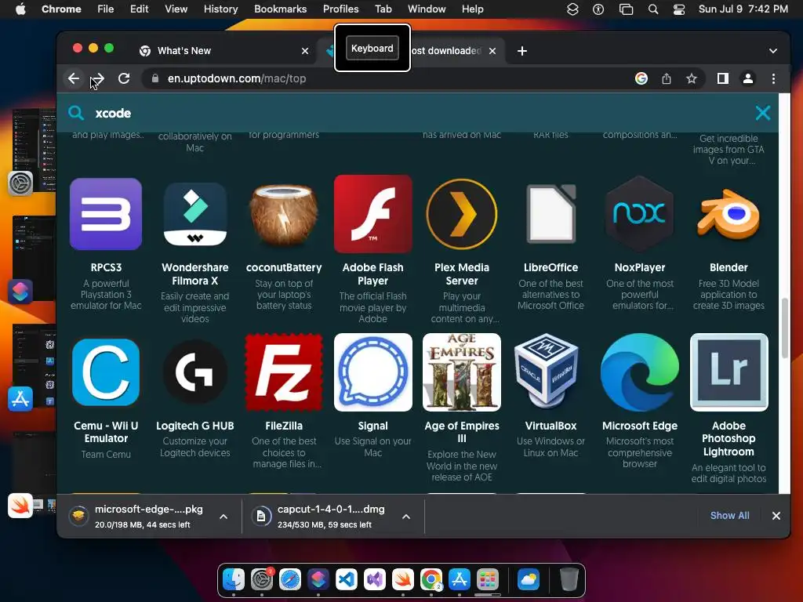803x602 pixels.
Task: Open Spotlight search in menu bar
Action: (653, 9)
